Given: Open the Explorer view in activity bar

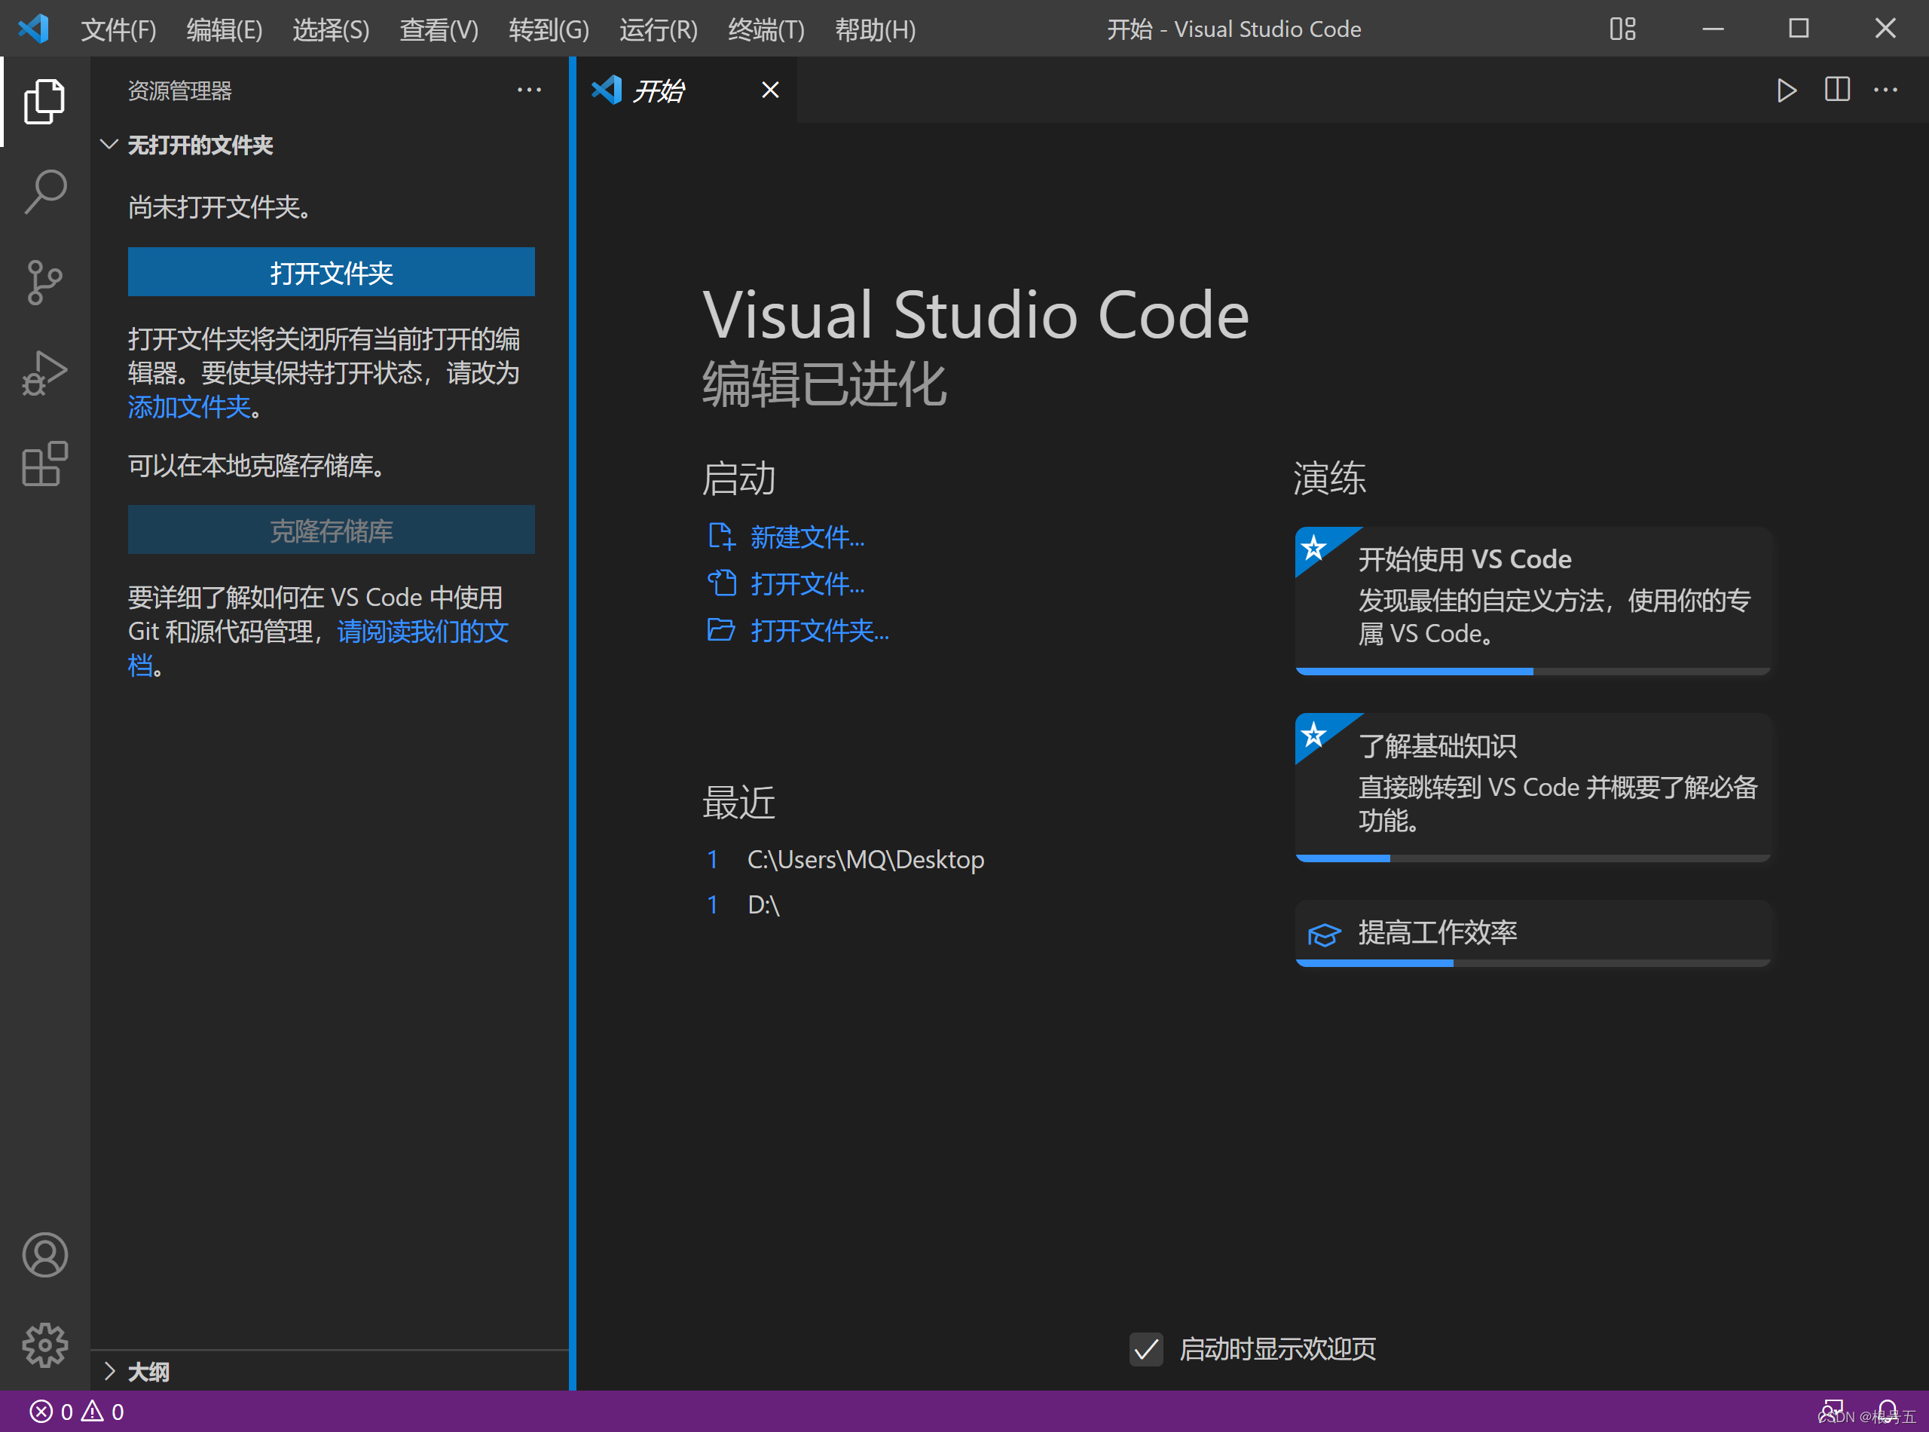Looking at the screenshot, I should coord(44,103).
